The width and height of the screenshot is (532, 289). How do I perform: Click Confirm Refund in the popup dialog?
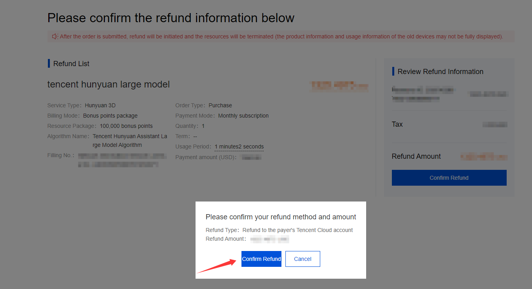[x=261, y=259]
